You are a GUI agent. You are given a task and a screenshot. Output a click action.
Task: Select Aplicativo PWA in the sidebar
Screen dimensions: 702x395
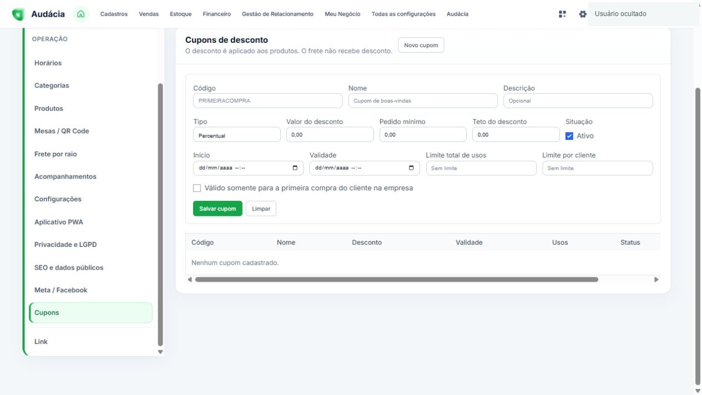pos(90,222)
